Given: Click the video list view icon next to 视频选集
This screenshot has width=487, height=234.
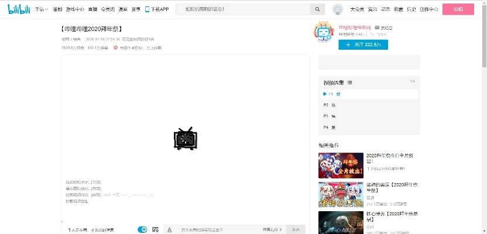Looking at the screenshot, I should point(350,82).
